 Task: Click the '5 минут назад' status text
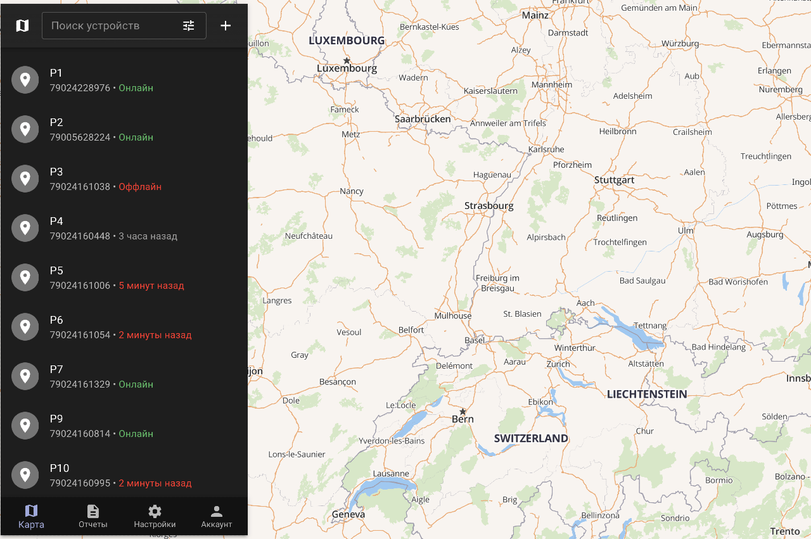tap(151, 286)
